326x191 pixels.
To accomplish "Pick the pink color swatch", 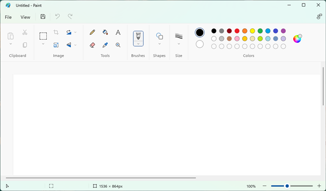I will (x=237, y=39).
